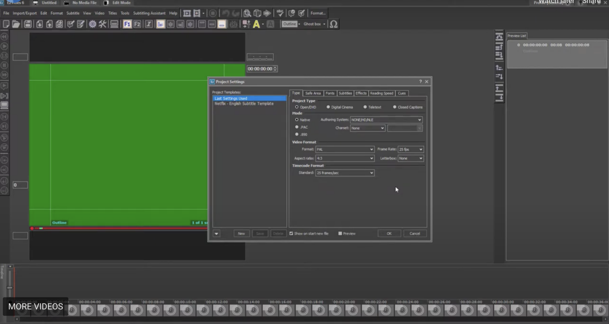Open the font color tool
Screen dimensions: 609x324
(x=257, y=24)
